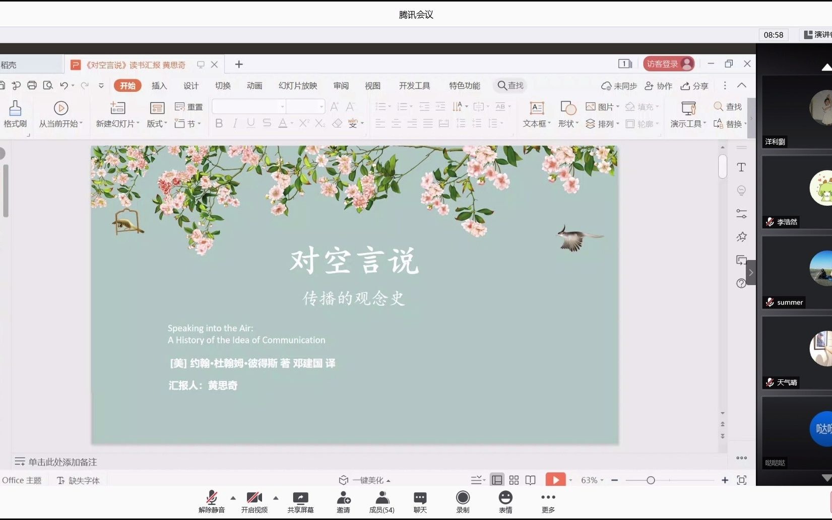The width and height of the screenshot is (832, 520).
Task: Open the Transitions (切换) tab
Action: coord(223,86)
